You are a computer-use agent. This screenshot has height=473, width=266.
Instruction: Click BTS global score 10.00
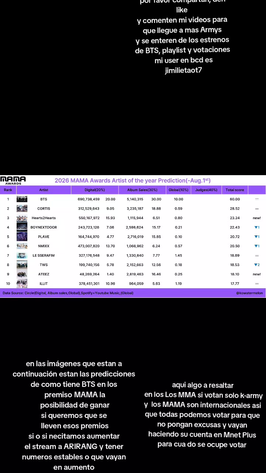pyautogui.click(x=178, y=199)
